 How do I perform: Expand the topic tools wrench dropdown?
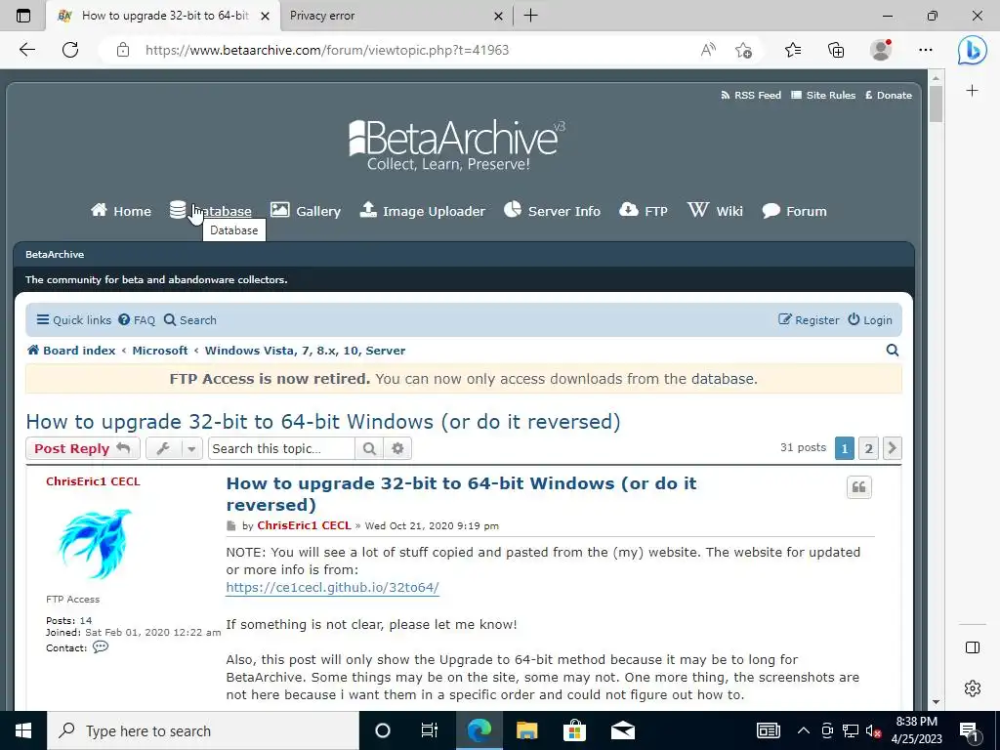(174, 448)
